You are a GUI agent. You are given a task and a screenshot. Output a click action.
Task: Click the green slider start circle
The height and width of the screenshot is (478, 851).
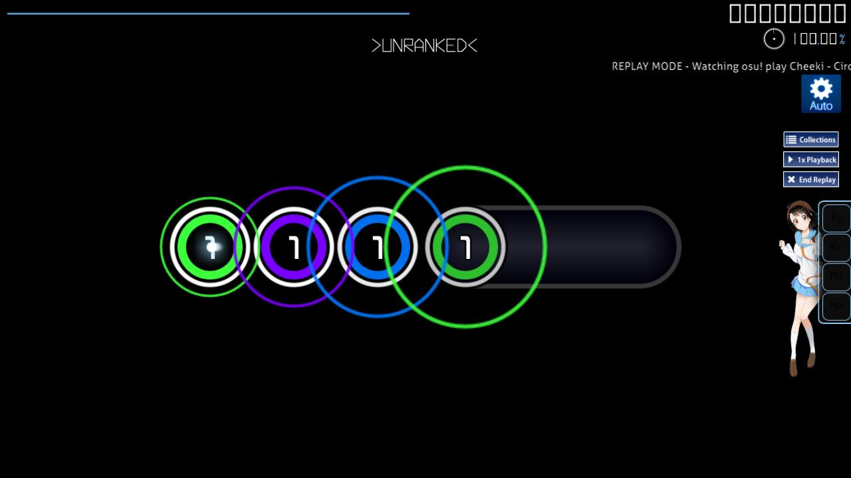465,247
